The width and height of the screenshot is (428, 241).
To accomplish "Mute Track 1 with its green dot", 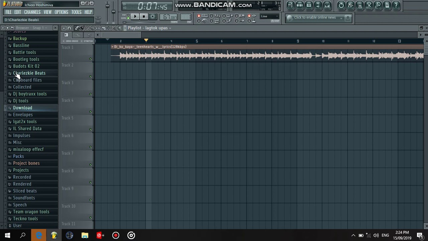I will 90,59.
